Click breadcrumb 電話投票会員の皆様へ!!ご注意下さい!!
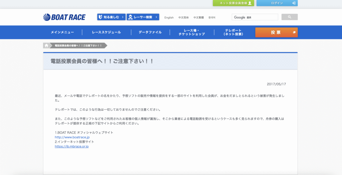 pyautogui.click(x=78, y=46)
